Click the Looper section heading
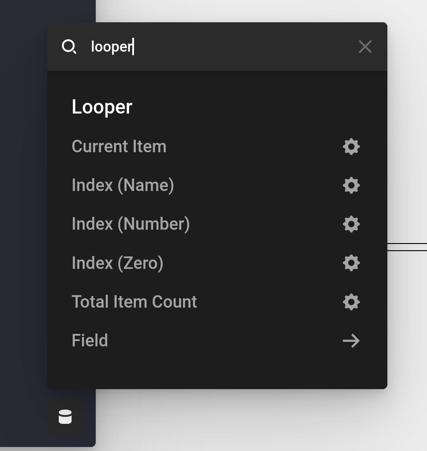Screen dimensions: 427x451 (x=102, y=106)
